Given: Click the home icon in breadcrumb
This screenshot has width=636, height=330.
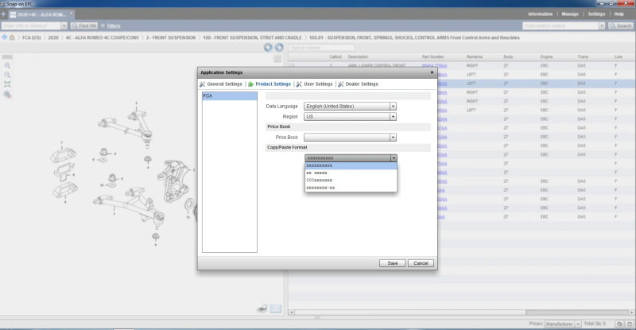Looking at the screenshot, I should coord(11,37).
